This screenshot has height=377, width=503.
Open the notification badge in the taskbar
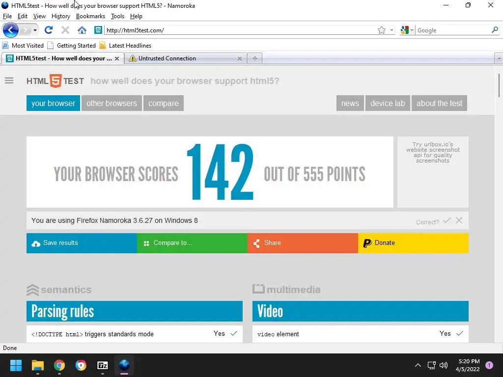pos(489,365)
